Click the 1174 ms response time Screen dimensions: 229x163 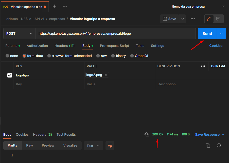click(172, 134)
